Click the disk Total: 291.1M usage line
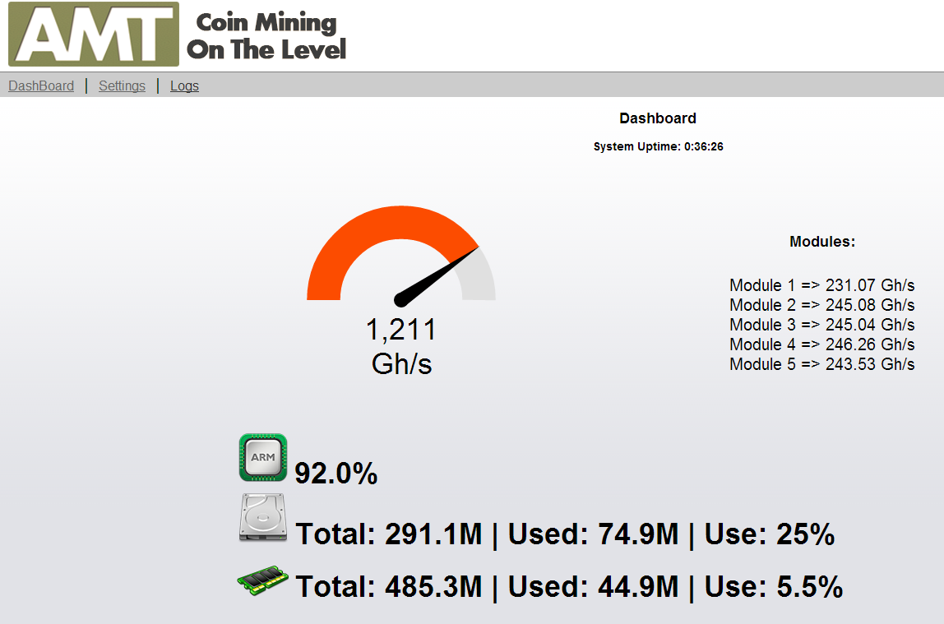The height and width of the screenshot is (624, 944). coord(565,534)
